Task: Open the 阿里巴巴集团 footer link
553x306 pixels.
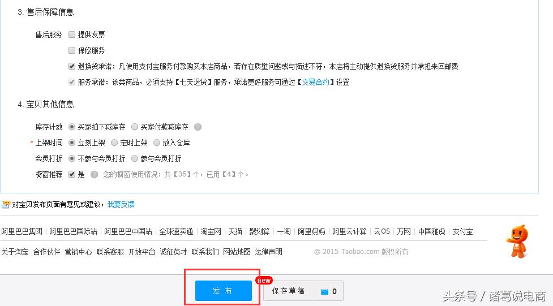Action: [22, 231]
